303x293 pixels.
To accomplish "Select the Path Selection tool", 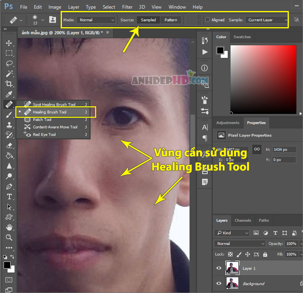I will tap(9, 207).
